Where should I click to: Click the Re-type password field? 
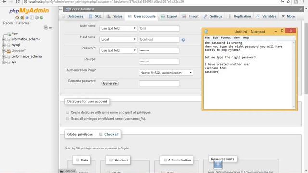point(159,62)
